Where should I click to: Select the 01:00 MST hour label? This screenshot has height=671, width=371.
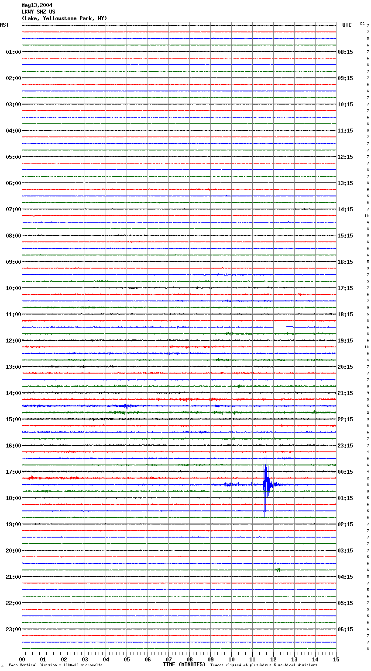[14, 52]
